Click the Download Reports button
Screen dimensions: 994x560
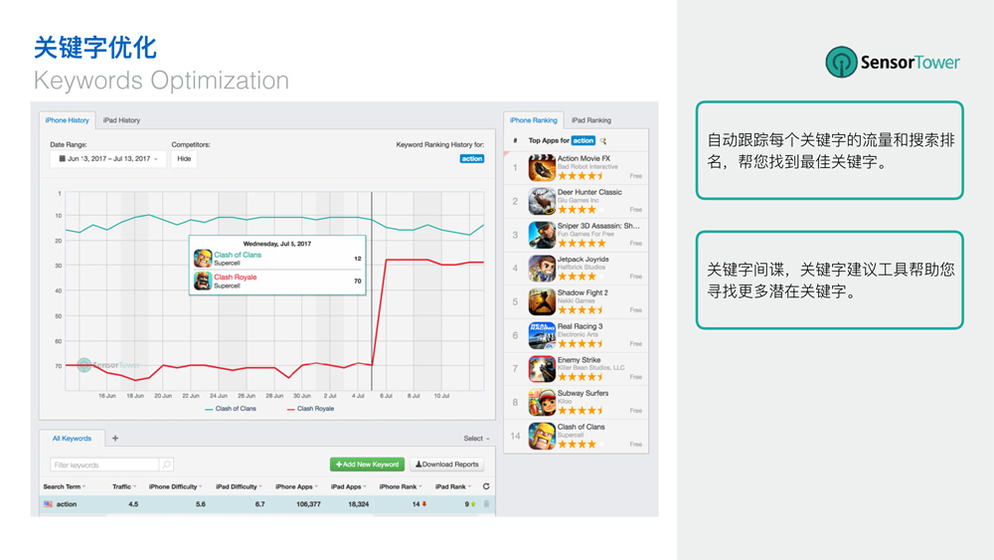(x=447, y=465)
